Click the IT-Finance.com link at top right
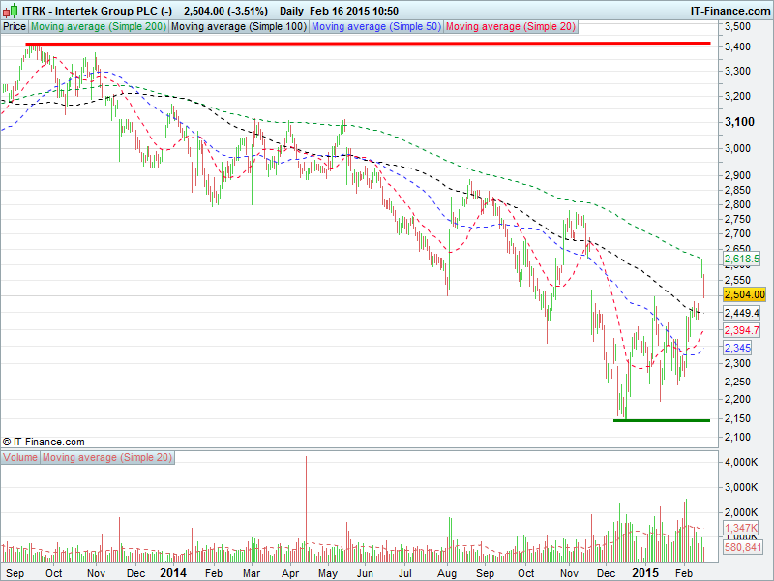 tap(730, 11)
